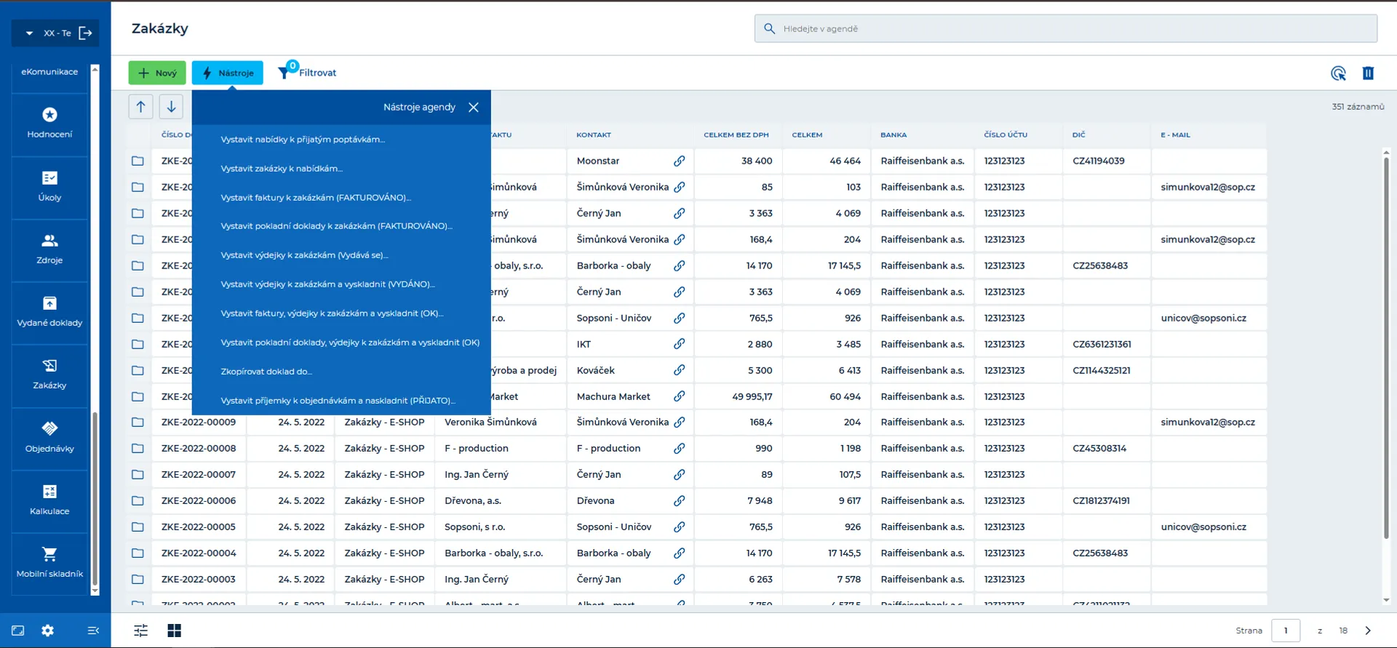Click the green Nový button
1397x648 pixels.
point(157,73)
